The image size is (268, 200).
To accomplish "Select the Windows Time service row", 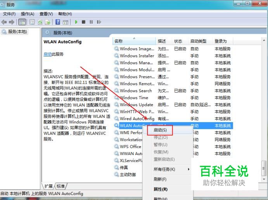I will tap(173, 98).
